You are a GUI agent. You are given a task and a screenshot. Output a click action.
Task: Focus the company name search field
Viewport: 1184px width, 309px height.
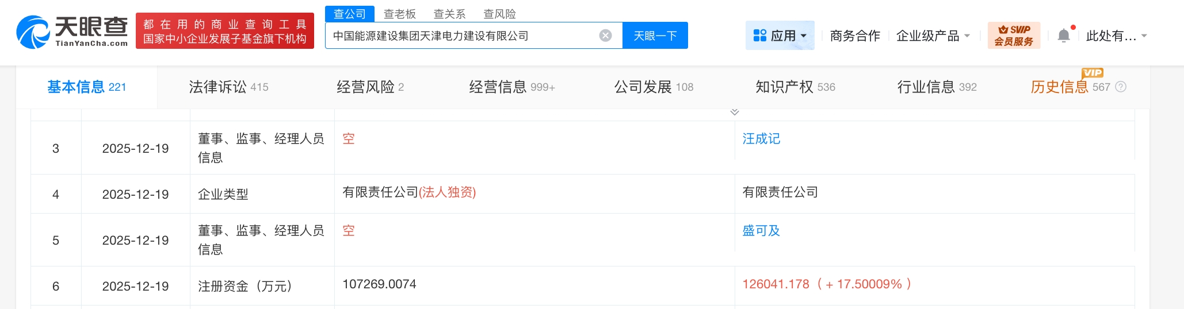coord(460,36)
